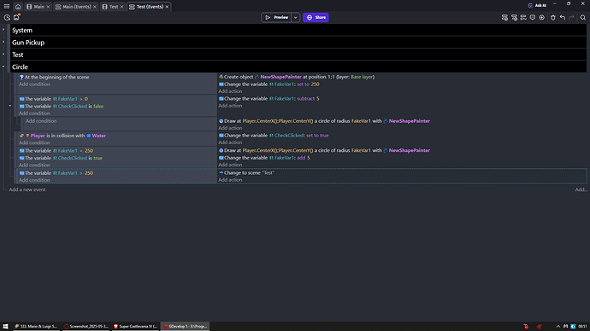
Task: Click the Share button
Action: [316, 17]
